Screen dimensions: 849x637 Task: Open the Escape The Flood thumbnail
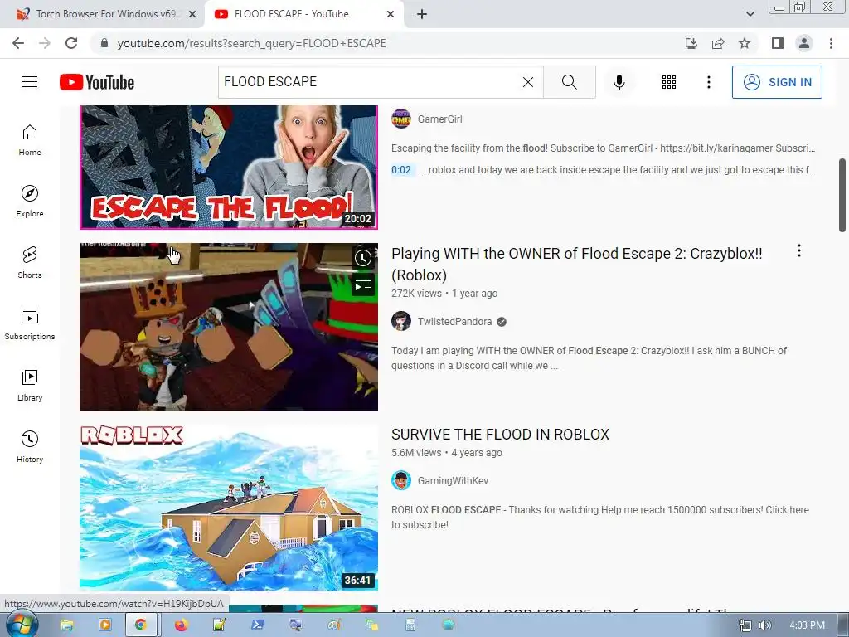pos(229,168)
